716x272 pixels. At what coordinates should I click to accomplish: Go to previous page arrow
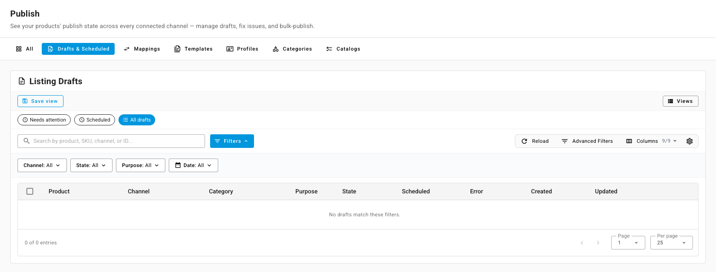[582, 243]
